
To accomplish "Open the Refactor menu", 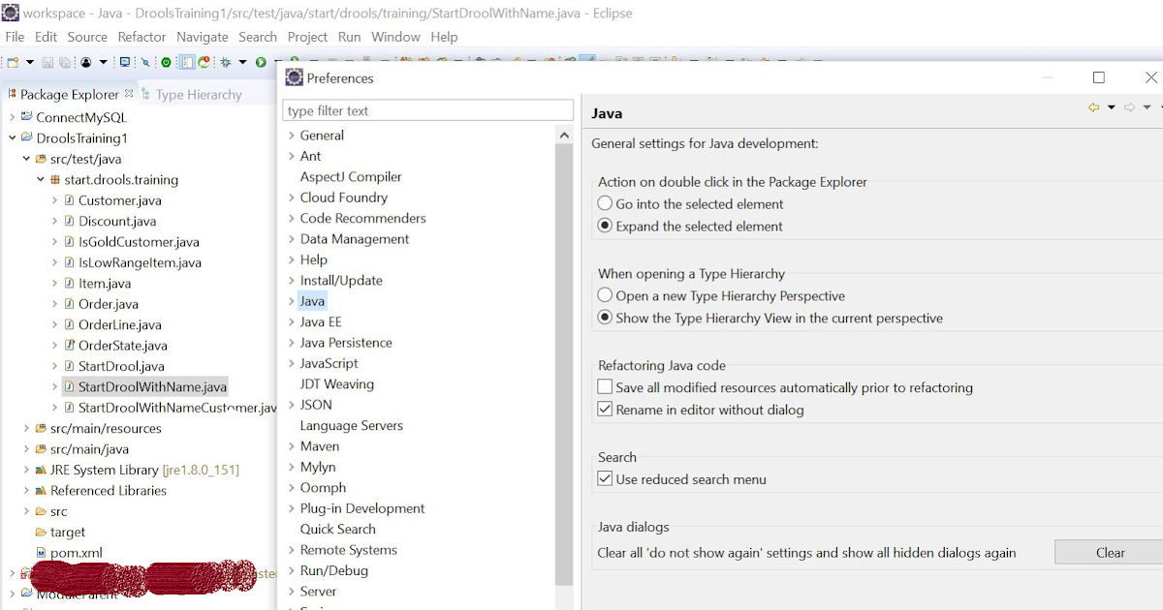I will 141,37.
